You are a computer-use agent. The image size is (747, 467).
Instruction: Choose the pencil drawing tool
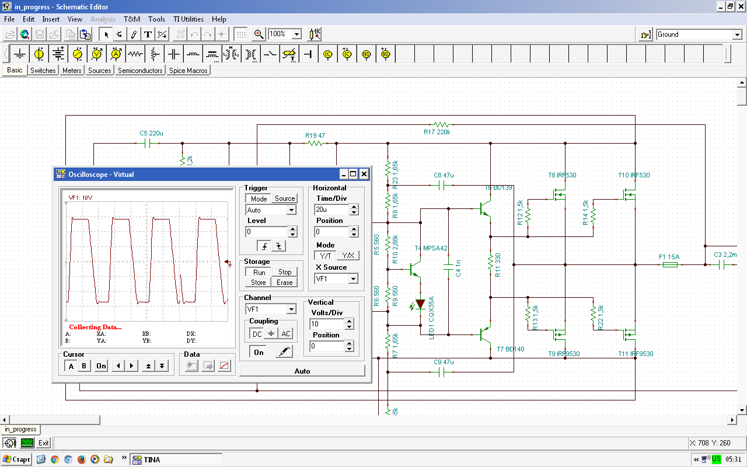pyautogui.click(x=134, y=34)
